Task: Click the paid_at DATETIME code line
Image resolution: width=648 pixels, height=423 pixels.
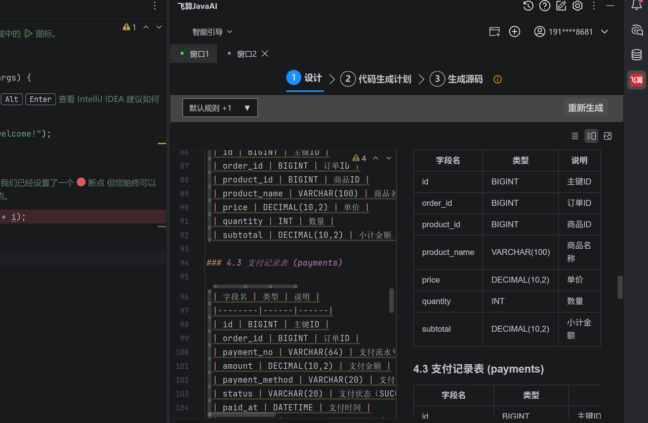Action: (x=292, y=407)
